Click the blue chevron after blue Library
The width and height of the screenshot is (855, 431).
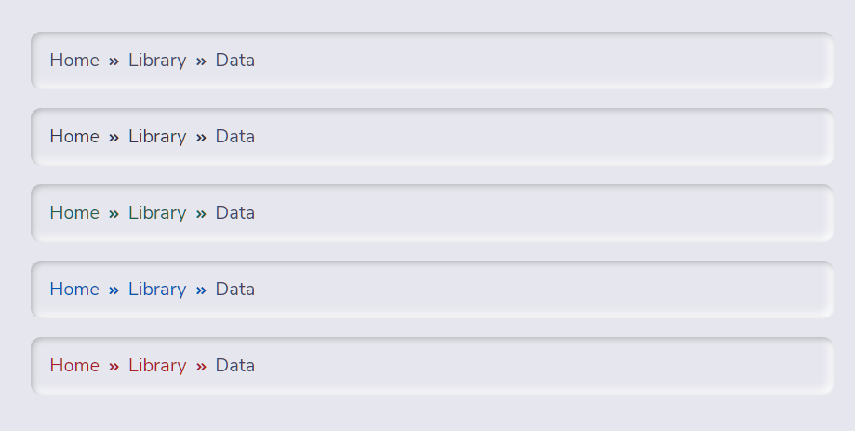[x=201, y=290]
